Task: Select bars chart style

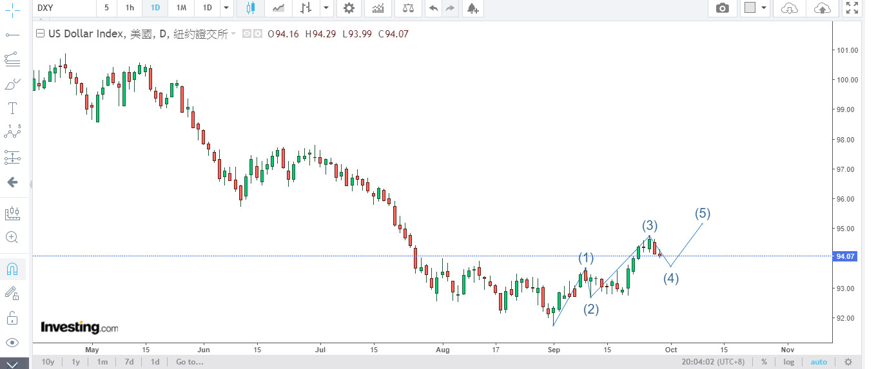Action: click(x=306, y=8)
